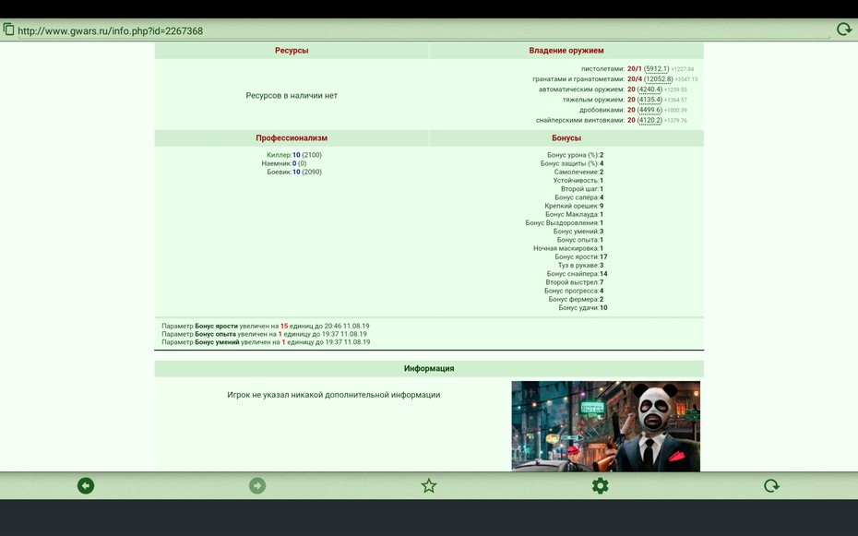Click the 'Бонус сапёра' row

[x=579, y=197]
